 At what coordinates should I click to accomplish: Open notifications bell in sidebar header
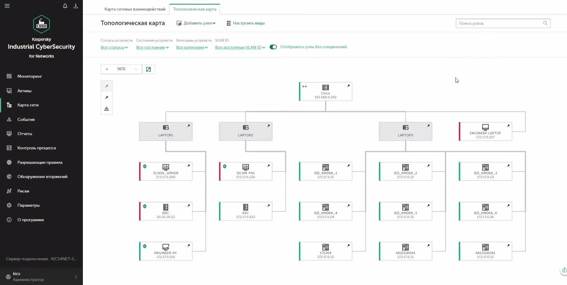[x=65, y=6]
